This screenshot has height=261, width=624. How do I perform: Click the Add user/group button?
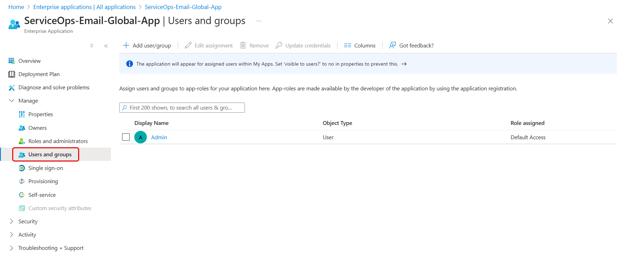(147, 45)
